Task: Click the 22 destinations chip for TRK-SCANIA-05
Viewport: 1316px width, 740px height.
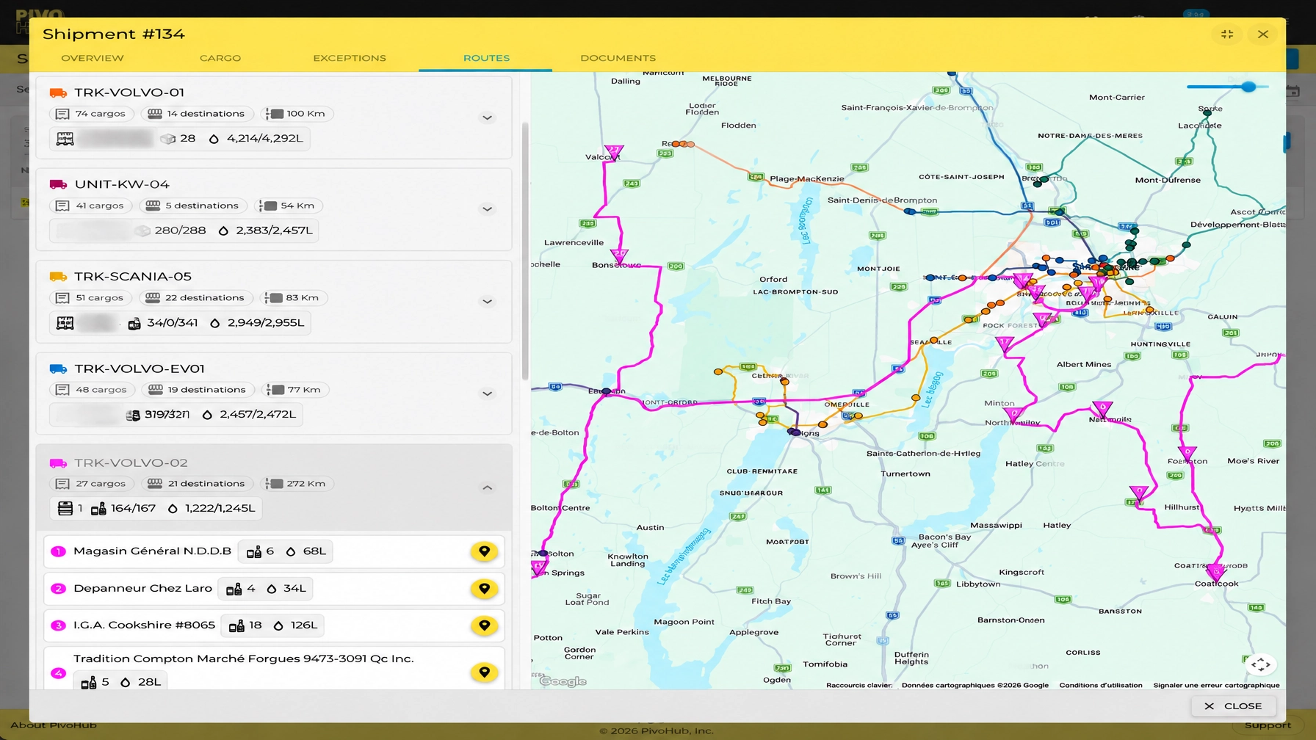Action: [x=196, y=298]
